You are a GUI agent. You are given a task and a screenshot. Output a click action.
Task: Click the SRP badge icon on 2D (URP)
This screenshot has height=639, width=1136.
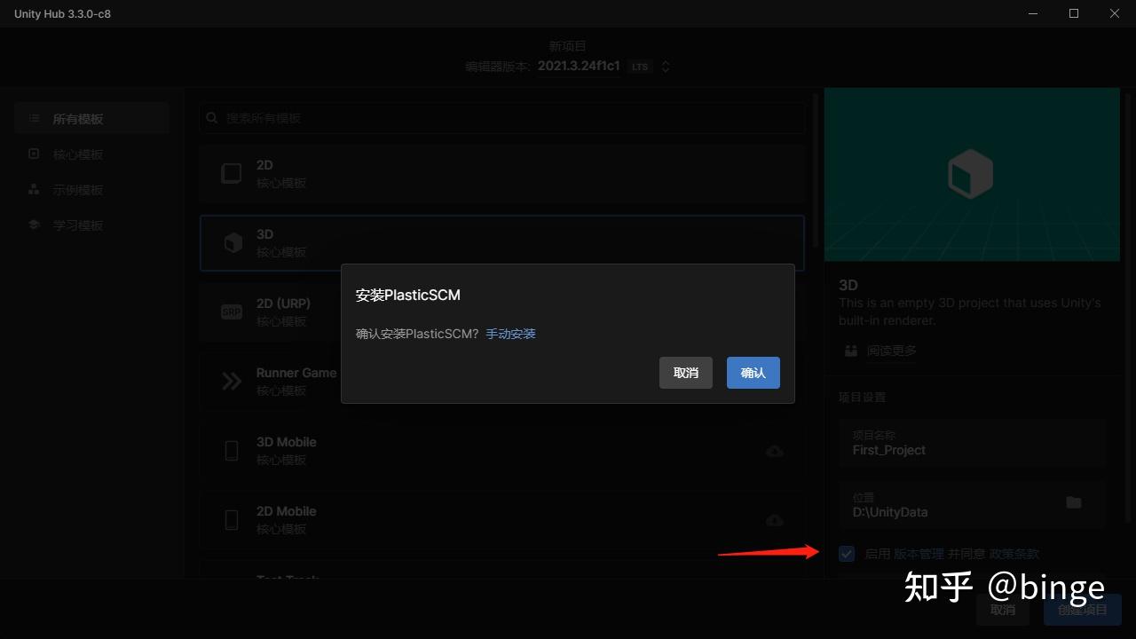pos(231,311)
